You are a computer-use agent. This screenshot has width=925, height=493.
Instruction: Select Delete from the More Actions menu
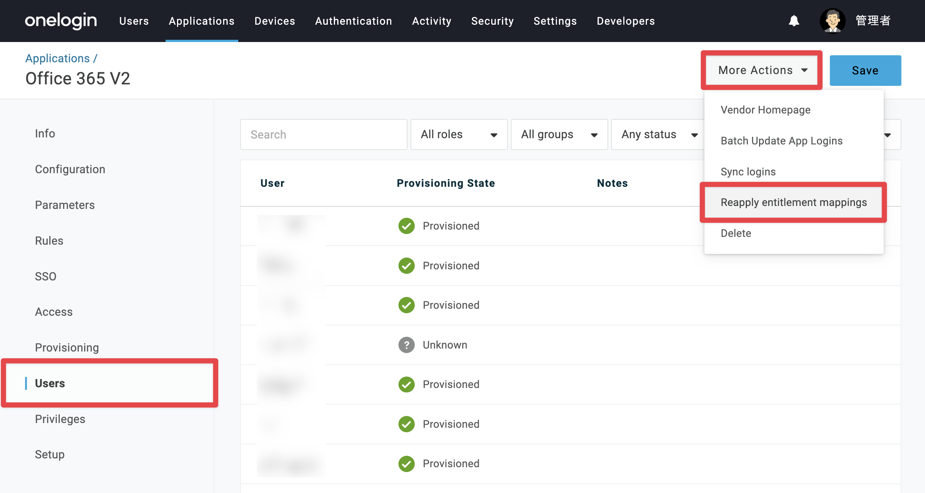[x=736, y=233]
